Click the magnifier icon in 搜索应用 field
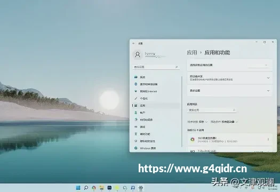This screenshot has width=280, height=192. point(234,110)
